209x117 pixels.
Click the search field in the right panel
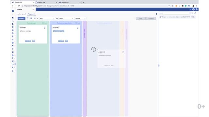[x=174, y=13]
